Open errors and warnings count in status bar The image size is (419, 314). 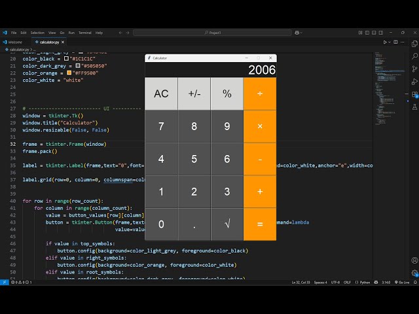pos(22,282)
